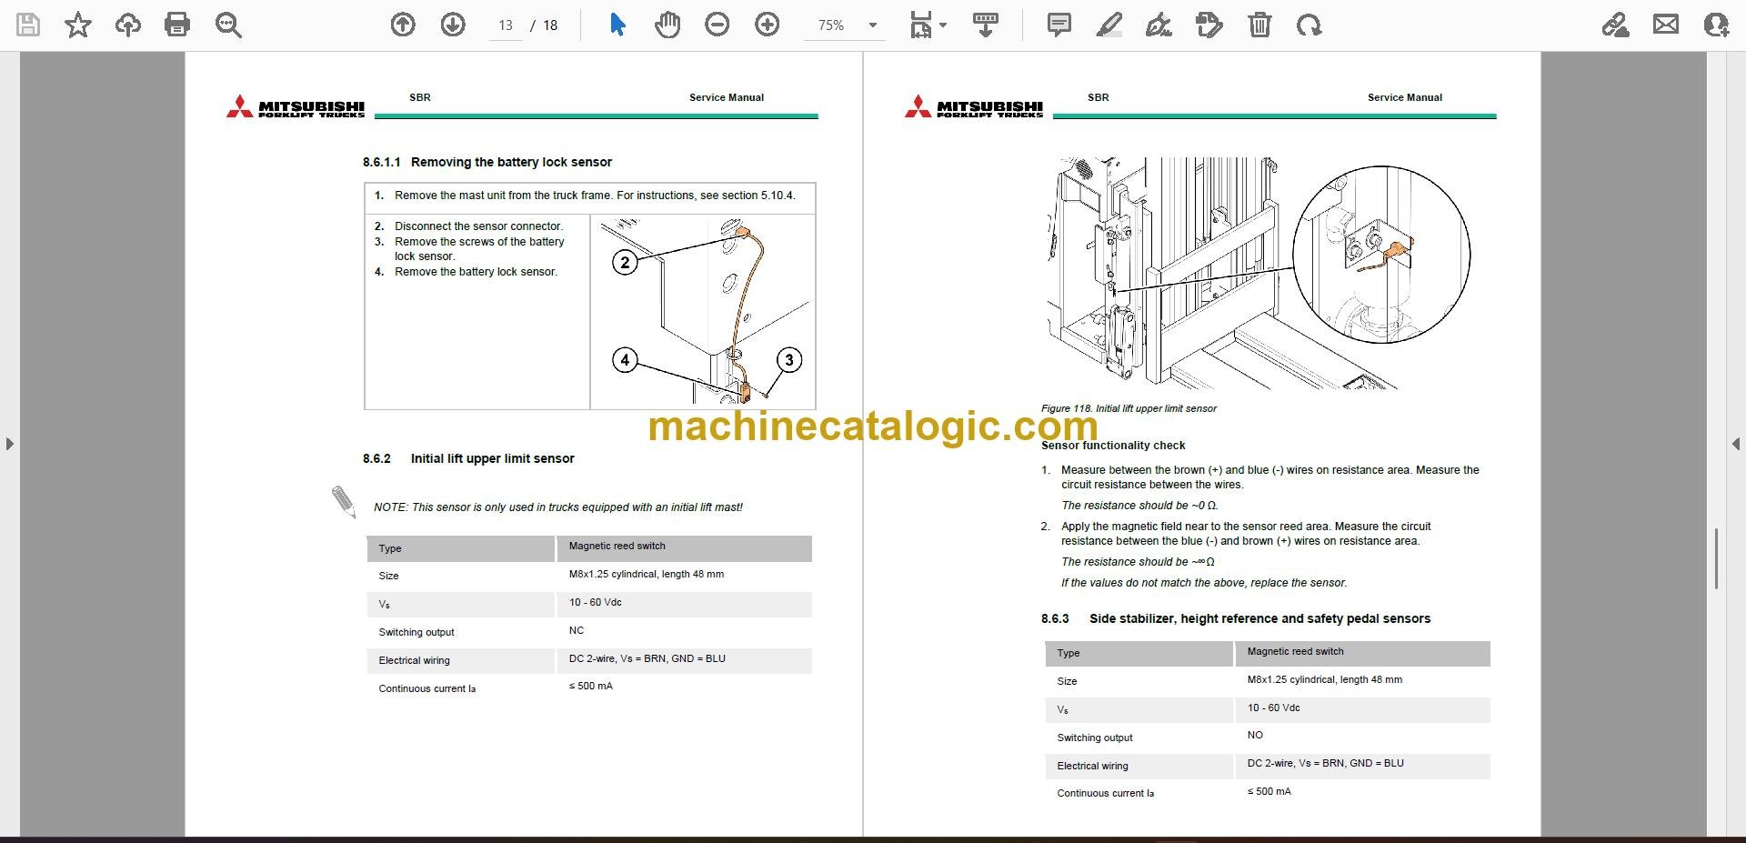Activate the hand pan tool

(667, 25)
